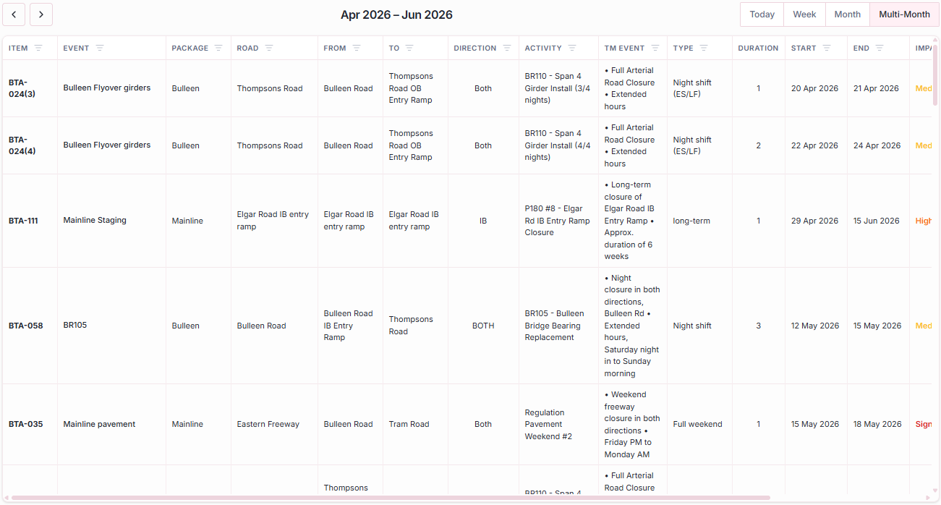941x505 pixels.
Task: Click P180 #8 Elgar Rd activity cell
Action: (557, 221)
